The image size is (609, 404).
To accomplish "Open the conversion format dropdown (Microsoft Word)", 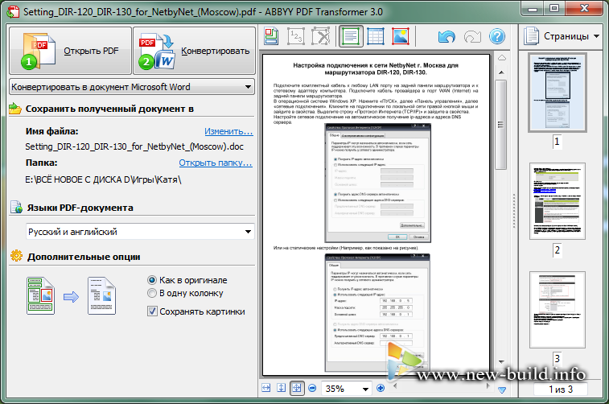I will (132, 87).
